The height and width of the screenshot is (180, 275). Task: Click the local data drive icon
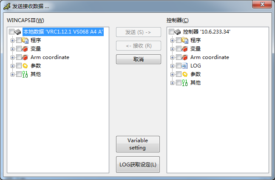17,32
